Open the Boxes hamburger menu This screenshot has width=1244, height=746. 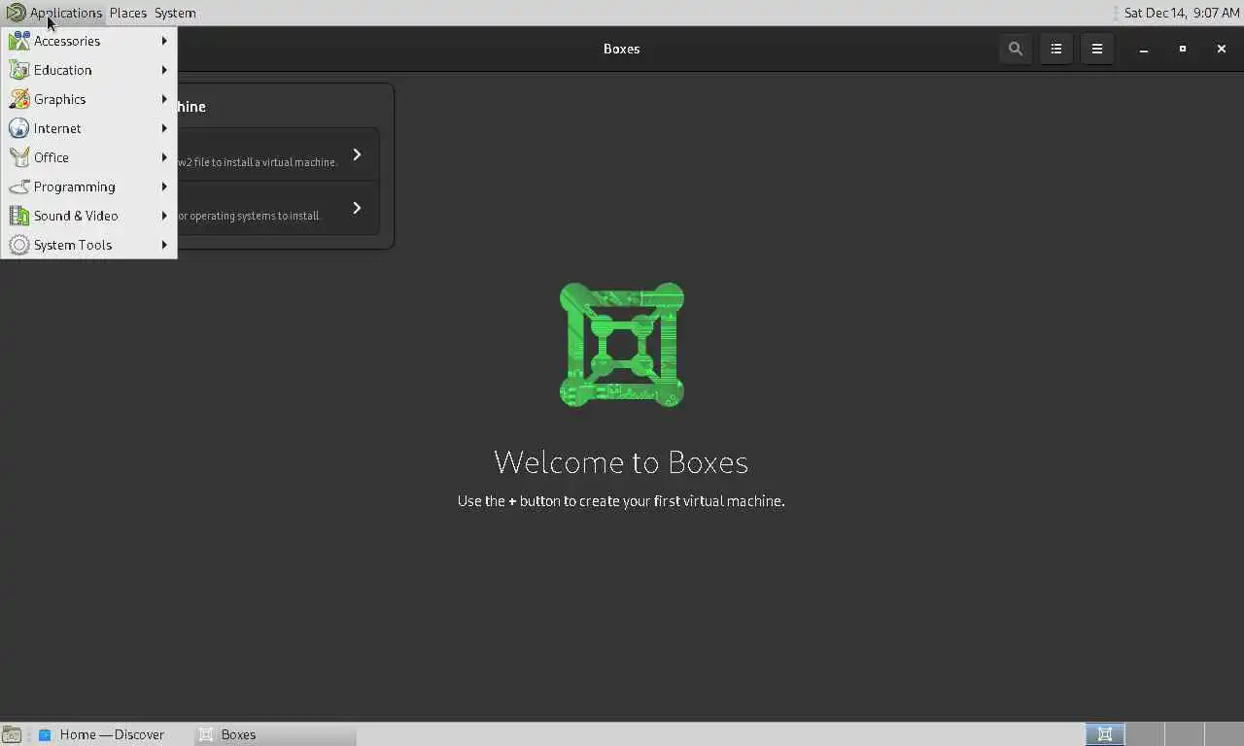point(1097,49)
